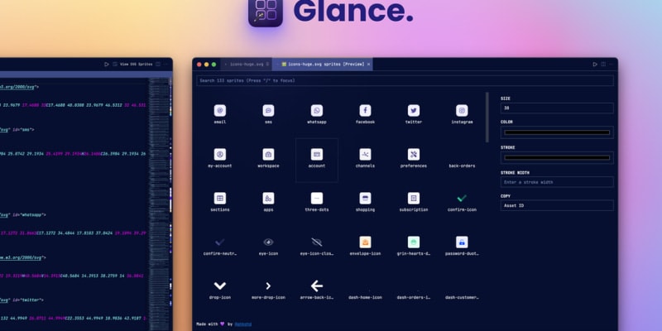The height and width of the screenshot is (331, 662).
Task: Open the COLOR picker swatch
Action: (557, 132)
